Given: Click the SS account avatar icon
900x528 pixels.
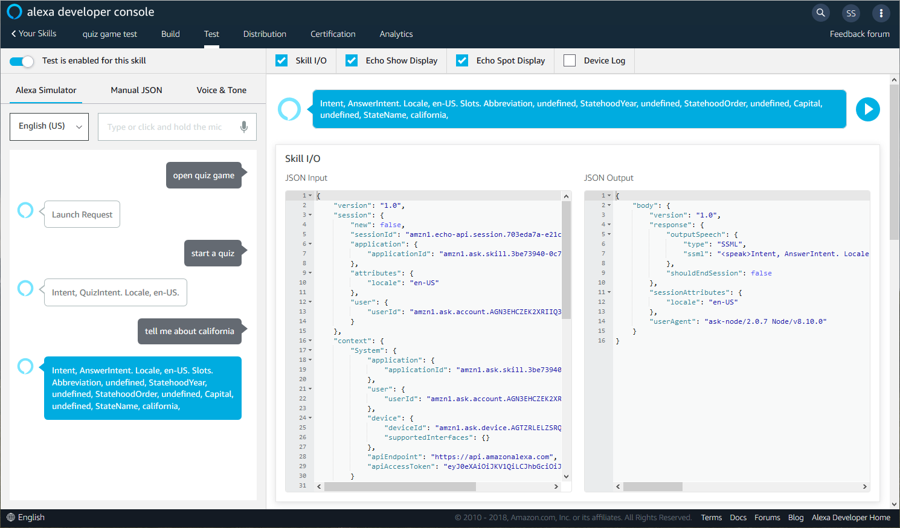Looking at the screenshot, I should click(x=850, y=13).
